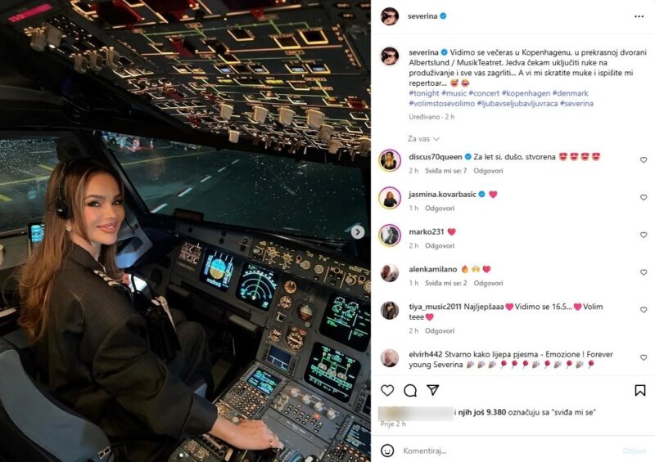
Task: Like the discus70queen comment
Action: [644, 159]
